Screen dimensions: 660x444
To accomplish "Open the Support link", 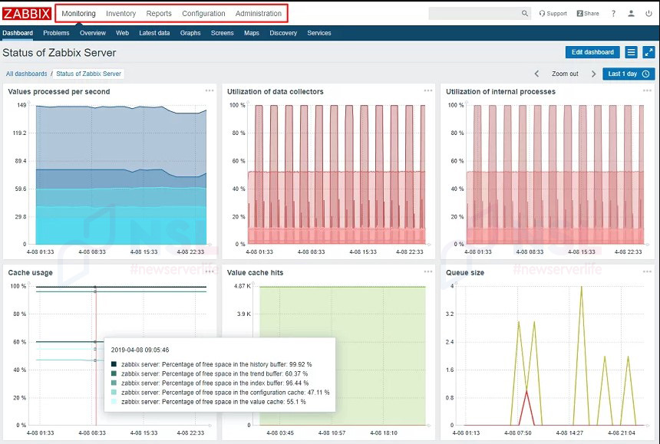I will (553, 14).
